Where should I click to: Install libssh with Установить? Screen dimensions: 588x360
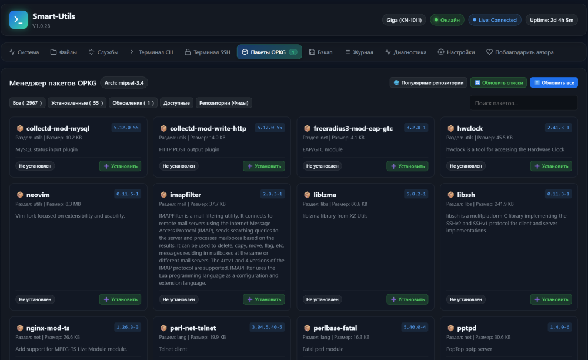[x=552, y=299]
